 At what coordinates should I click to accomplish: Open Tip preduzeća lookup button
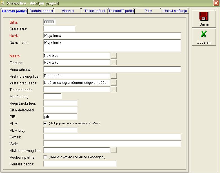[114, 89]
